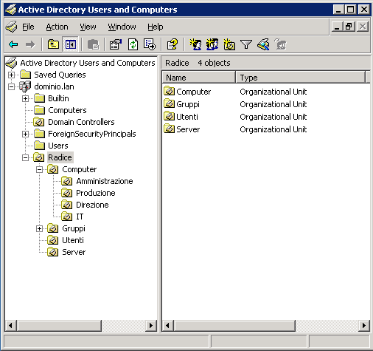This screenshot has width=373, height=351.
Task: Open the View menu
Action: [88, 27]
